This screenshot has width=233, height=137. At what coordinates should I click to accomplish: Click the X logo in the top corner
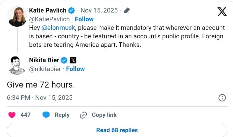coord(222,11)
